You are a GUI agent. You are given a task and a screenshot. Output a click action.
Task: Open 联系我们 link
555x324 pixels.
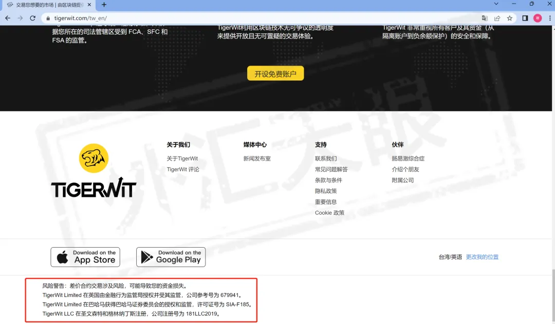coord(326,158)
